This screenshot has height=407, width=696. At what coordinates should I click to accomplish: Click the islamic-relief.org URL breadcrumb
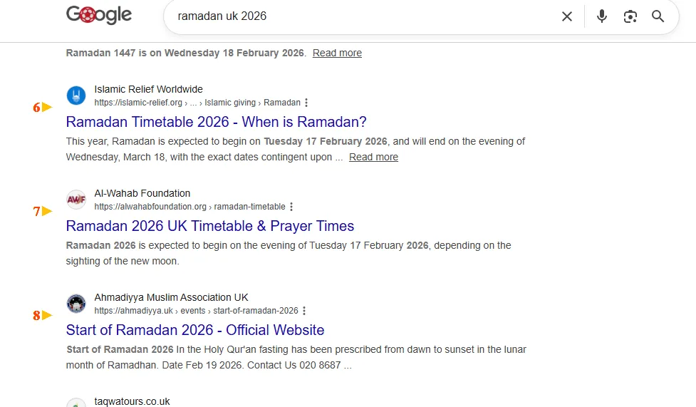(x=197, y=103)
